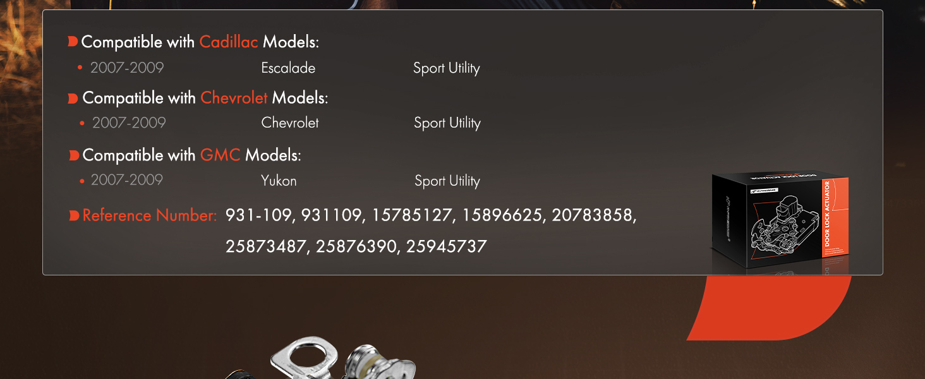Image resolution: width=925 pixels, height=379 pixels.
Task: Click the red word GMC
Action: point(220,155)
